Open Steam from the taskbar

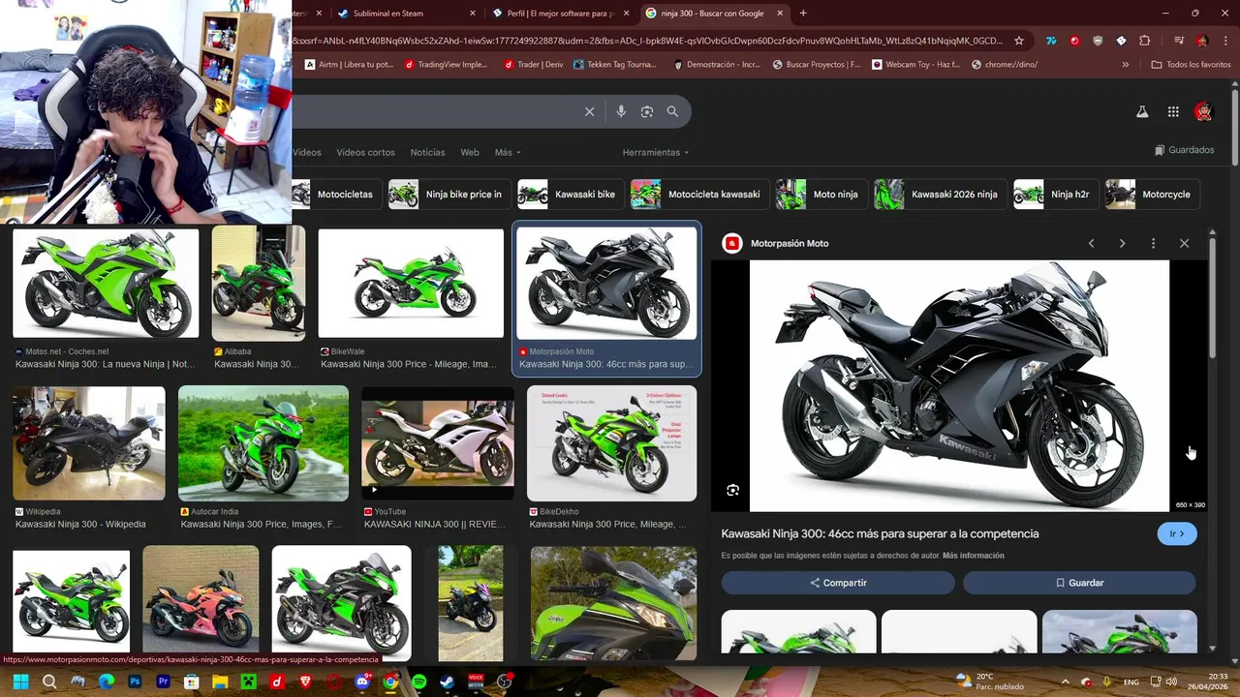click(448, 682)
